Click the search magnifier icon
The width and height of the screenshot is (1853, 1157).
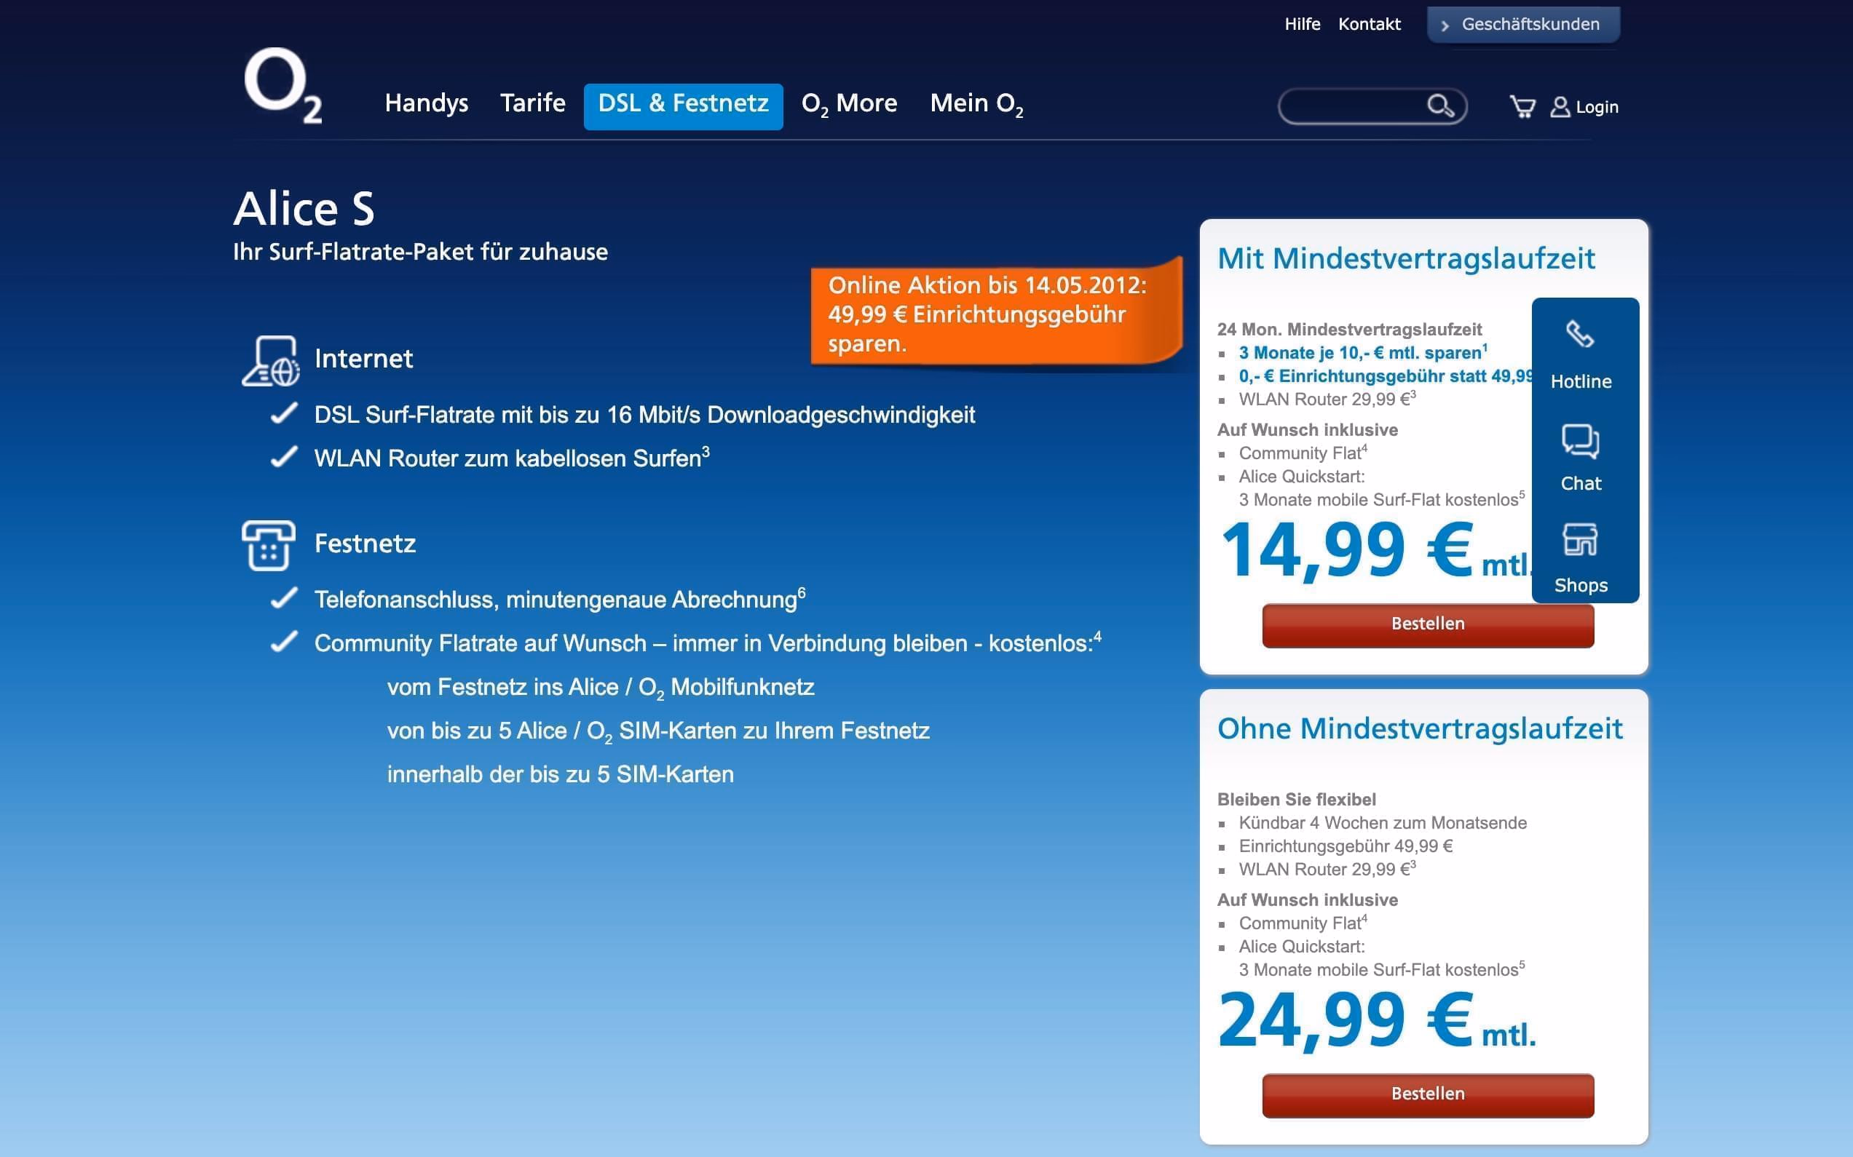1439,106
